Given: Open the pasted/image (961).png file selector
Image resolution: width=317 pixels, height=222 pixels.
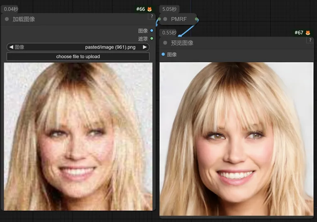Looking at the screenshot, I should [x=78, y=47].
